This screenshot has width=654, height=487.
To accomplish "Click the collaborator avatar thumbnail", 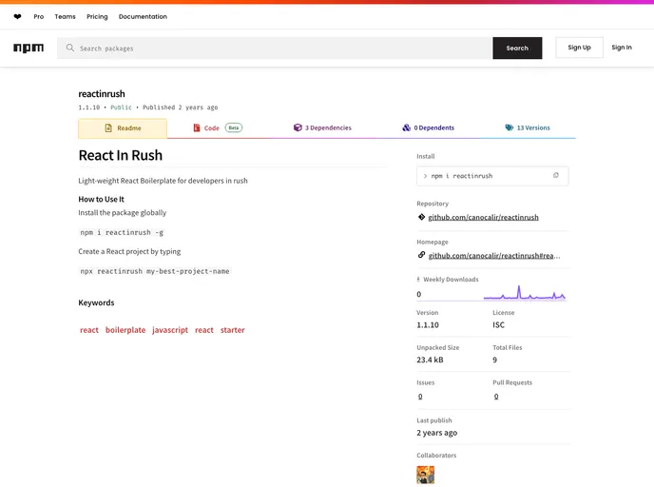I will (426, 475).
